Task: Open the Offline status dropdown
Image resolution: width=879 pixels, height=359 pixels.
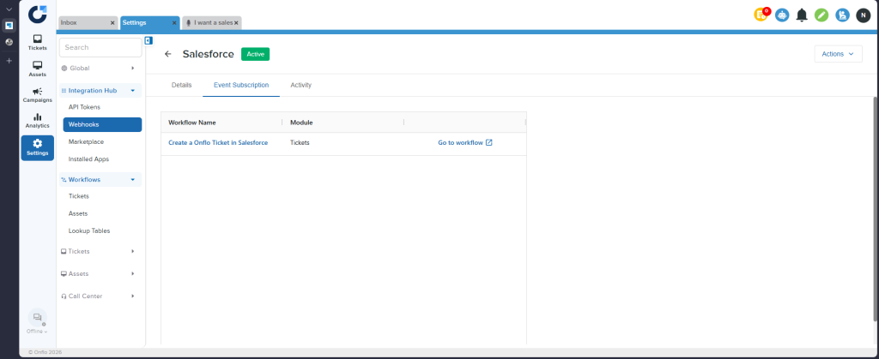Action: tap(38, 331)
